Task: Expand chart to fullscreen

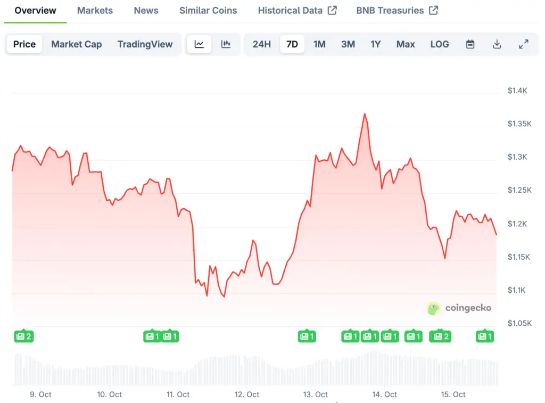Action: click(523, 44)
